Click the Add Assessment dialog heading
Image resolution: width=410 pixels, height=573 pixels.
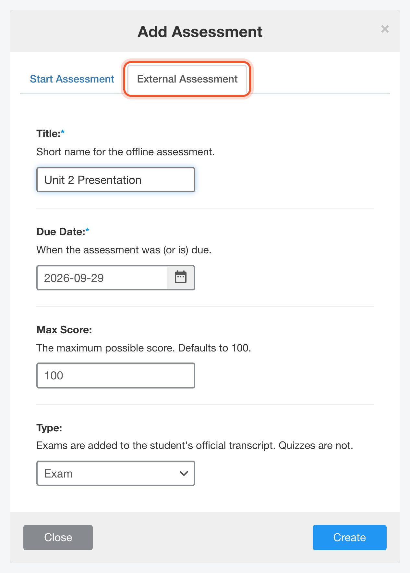tap(200, 32)
